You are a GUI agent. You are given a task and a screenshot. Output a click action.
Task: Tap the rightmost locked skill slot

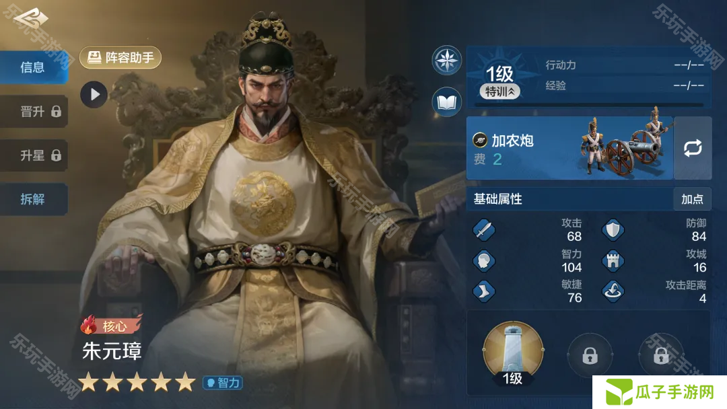[661, 356]
